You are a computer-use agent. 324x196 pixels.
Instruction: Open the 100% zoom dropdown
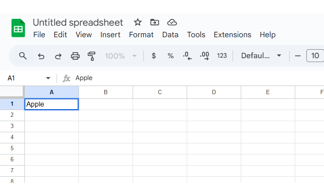click(121, 56)
